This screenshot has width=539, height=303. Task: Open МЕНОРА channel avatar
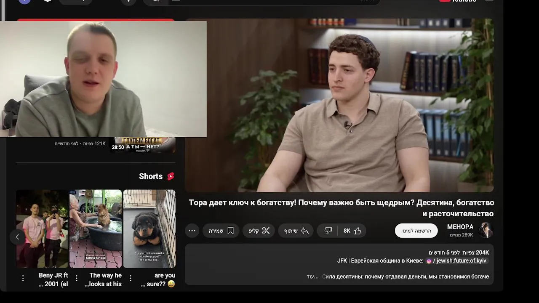[x=486, y=230]
